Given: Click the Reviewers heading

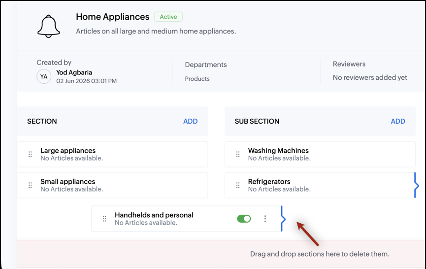Looking at the screenshot, I should (x=349, y=64).
